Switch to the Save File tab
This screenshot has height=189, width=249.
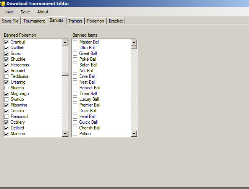tap(10, 21)
